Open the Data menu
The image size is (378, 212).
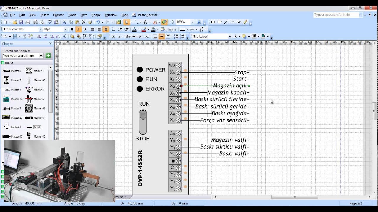[84, 15]
